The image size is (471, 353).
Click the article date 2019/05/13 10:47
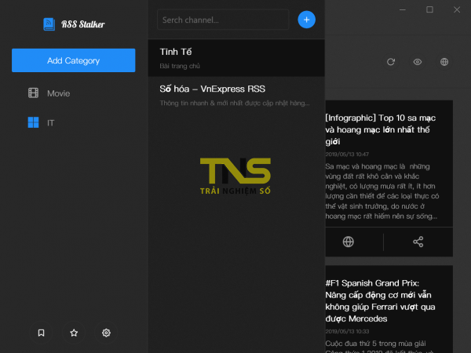(x=347, y=155)
